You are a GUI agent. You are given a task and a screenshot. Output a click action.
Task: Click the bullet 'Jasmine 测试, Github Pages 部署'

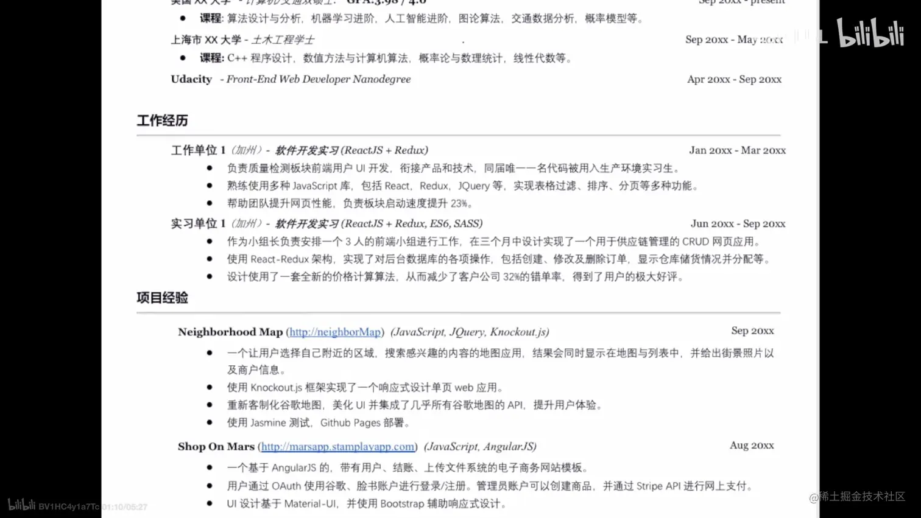tap(319, 422)
